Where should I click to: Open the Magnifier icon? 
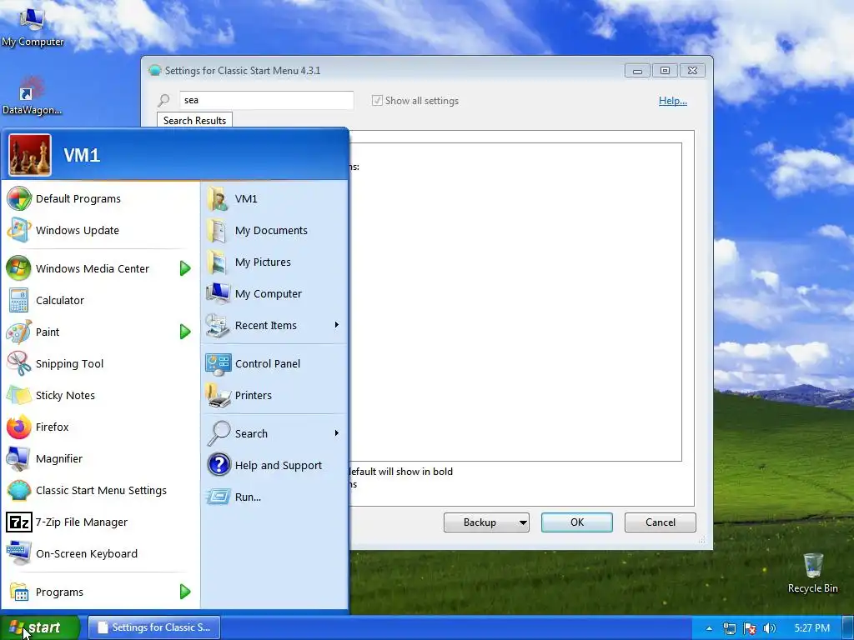point(18,458)
